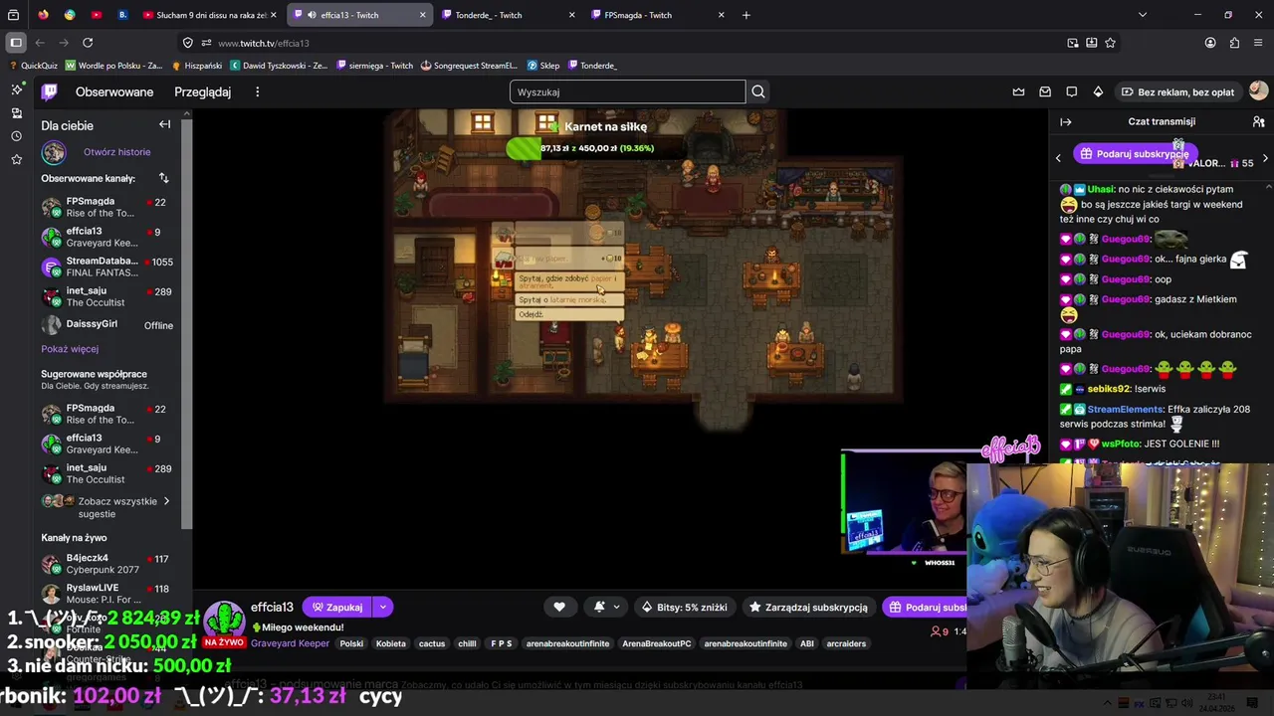
Task: Open inet_saju The Occultist followed channel
Action: [107, 296]
